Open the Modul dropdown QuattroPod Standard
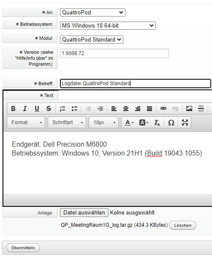This screenshot has height=256, width=212. (92, 40)
